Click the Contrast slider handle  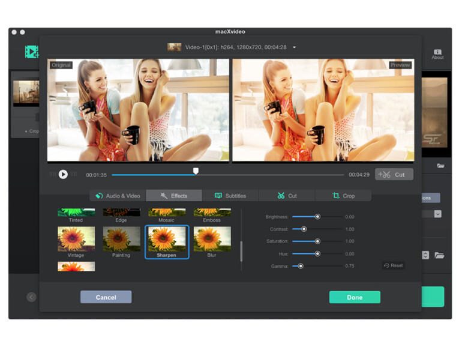pyautogui.click(x=304, y=229)
